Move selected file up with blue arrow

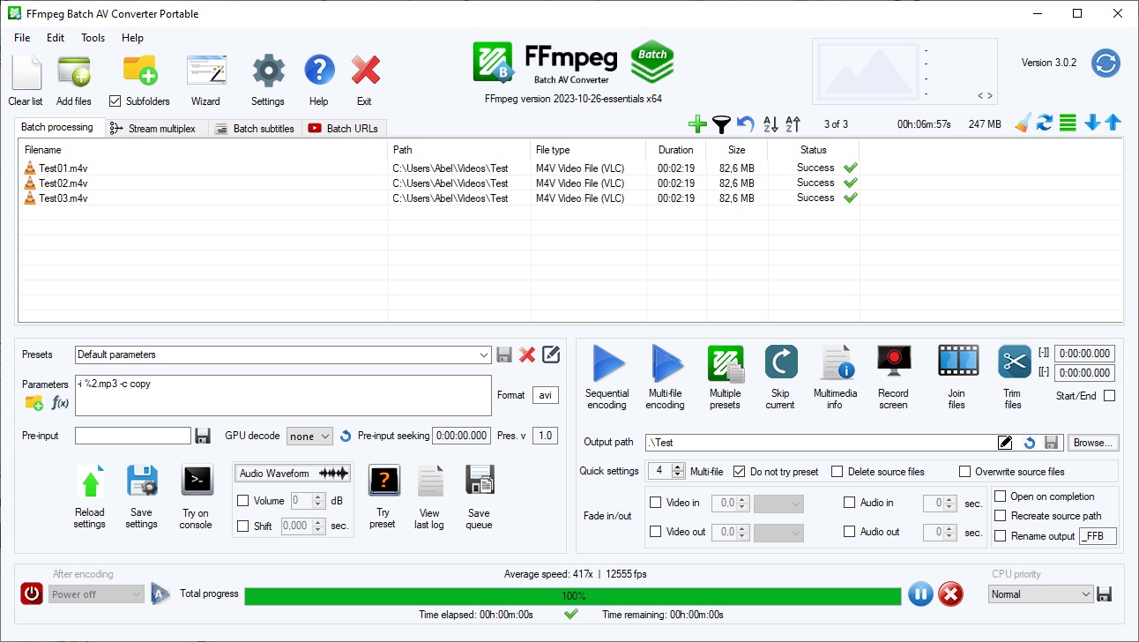[x=1113, y=123]
